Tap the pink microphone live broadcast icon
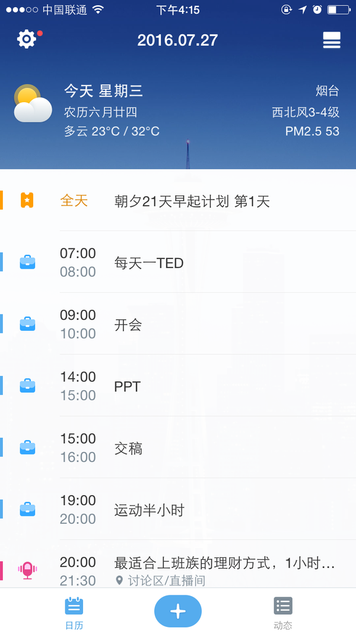This screenshot has width=356, height=634. pos(27,570)
